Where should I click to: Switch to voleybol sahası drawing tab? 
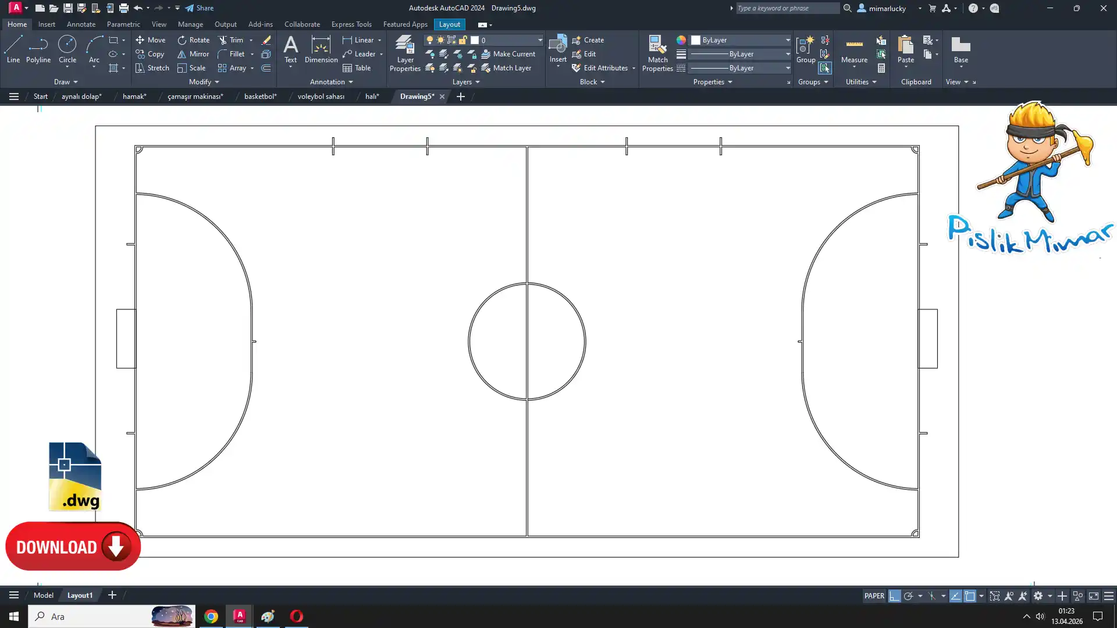321,97
